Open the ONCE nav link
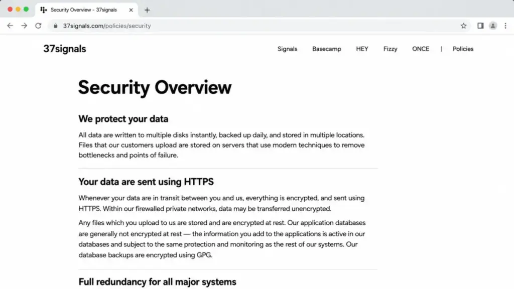Image resolution: width=514 pixels, height=289 pixels. coord(421,49)
